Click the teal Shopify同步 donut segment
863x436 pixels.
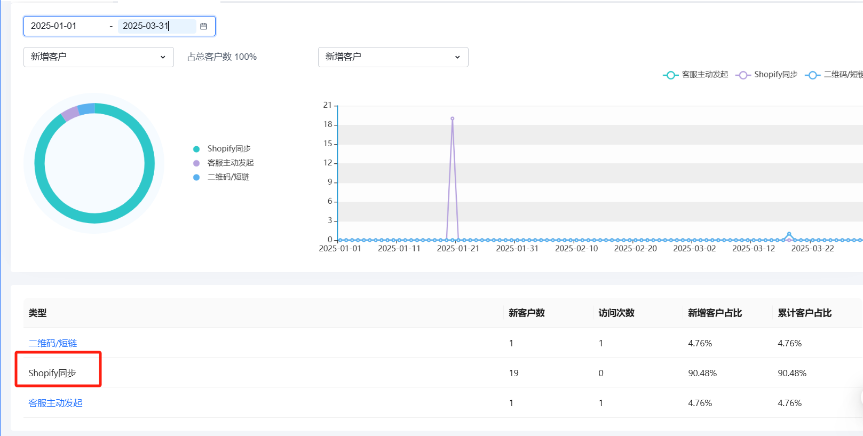pos(94,218)
